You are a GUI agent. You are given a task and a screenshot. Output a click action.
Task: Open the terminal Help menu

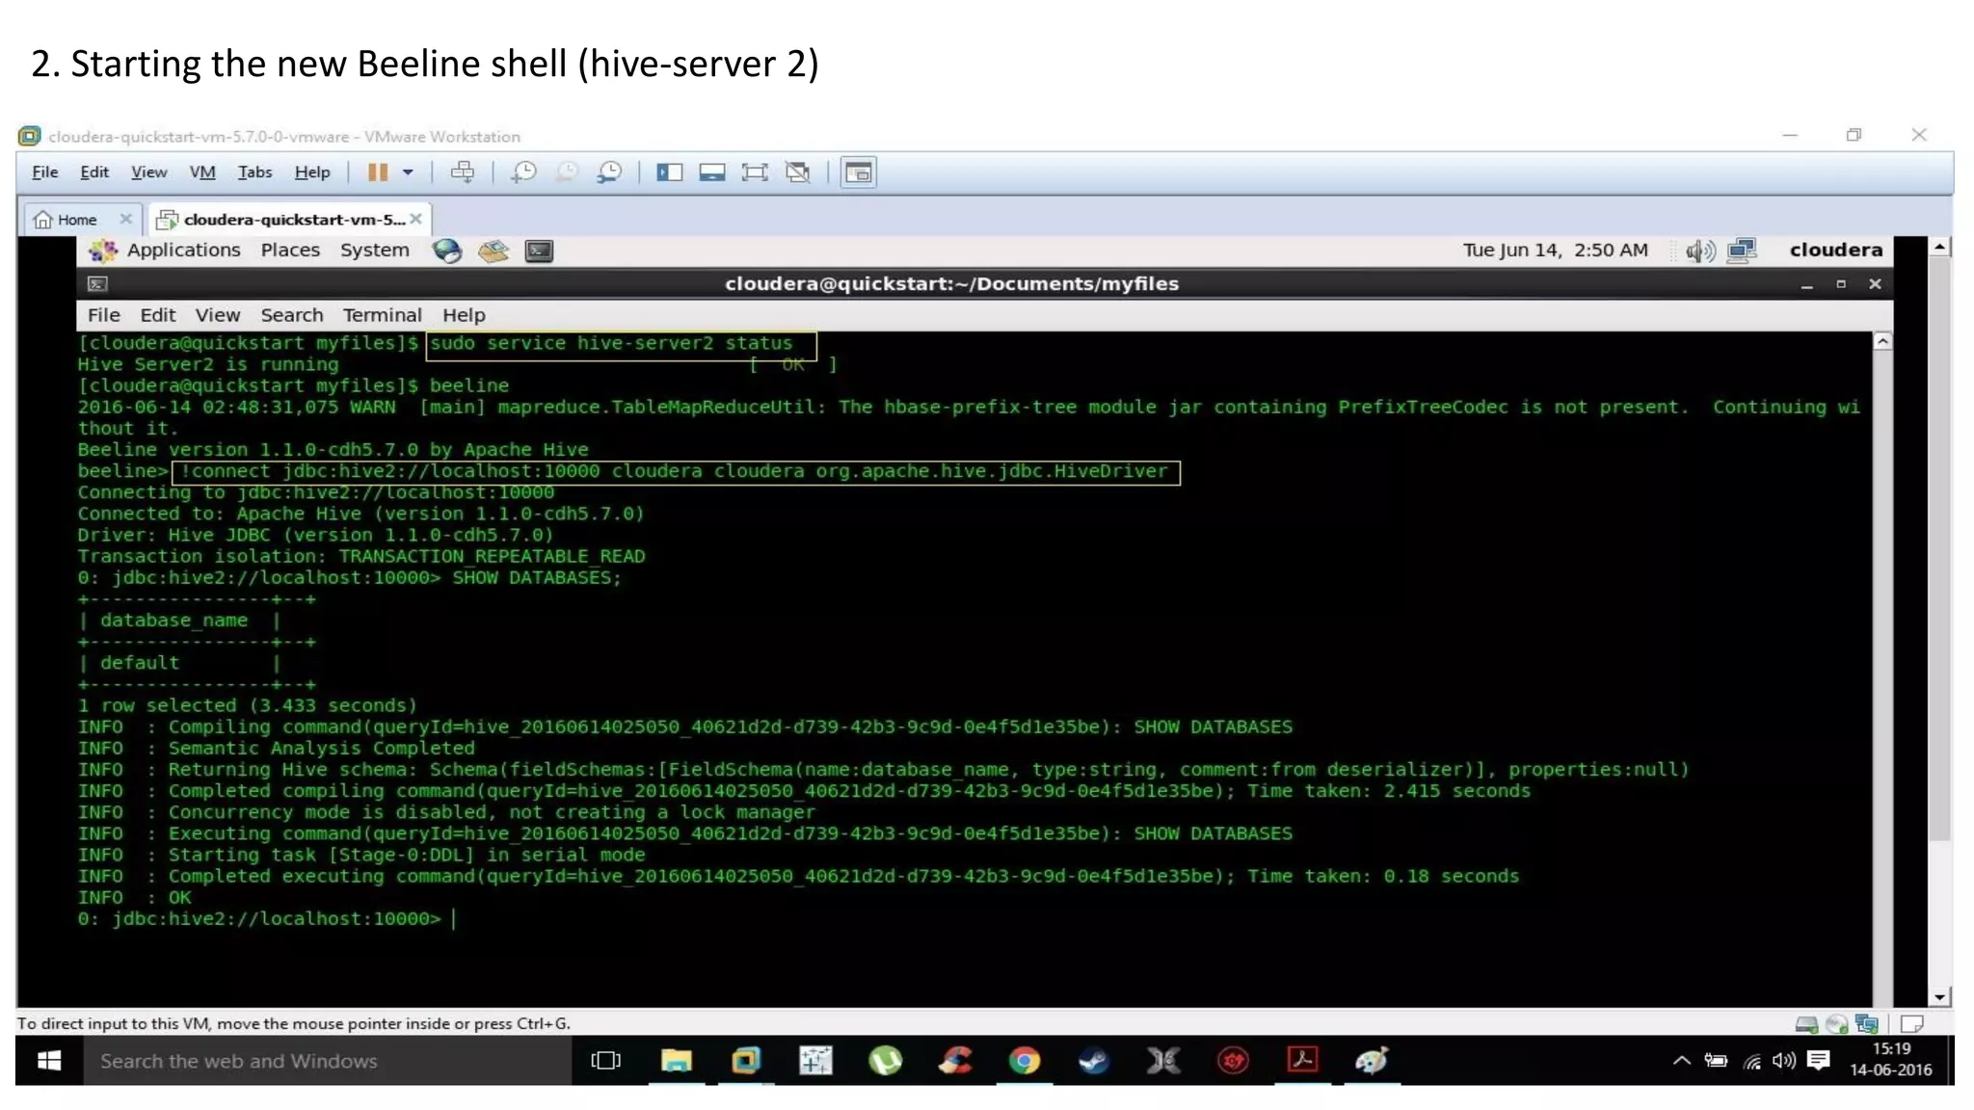pyautogui.click(x=464, y=315)
